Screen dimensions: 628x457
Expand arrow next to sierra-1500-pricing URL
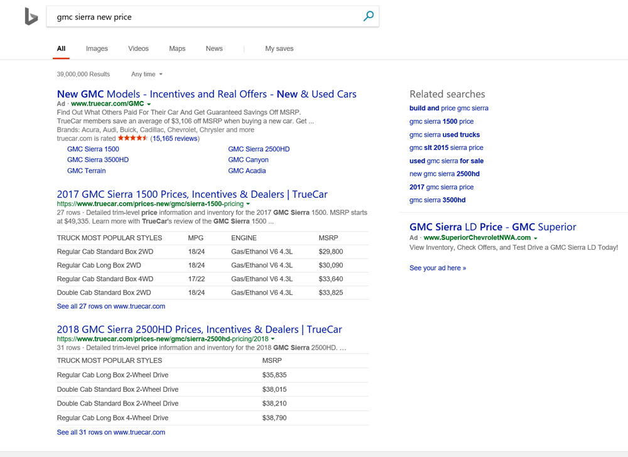(x=248, y=204)
